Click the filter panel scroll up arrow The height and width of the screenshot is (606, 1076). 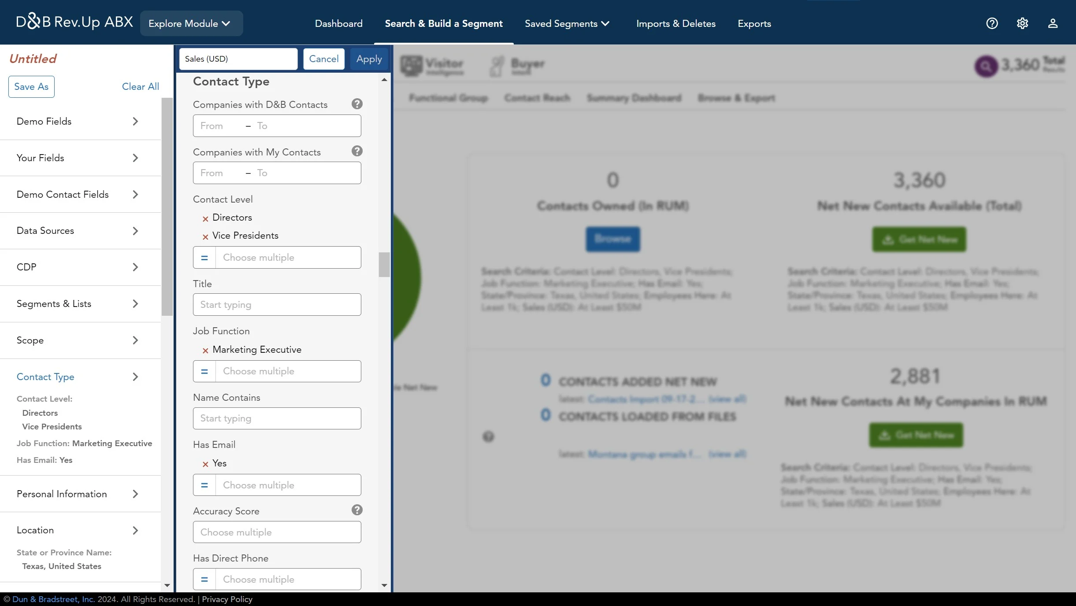[384, 80]
